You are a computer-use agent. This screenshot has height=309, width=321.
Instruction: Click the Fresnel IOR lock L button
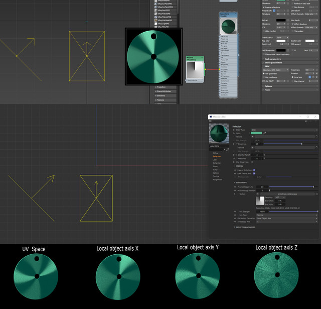pos(274,11)
